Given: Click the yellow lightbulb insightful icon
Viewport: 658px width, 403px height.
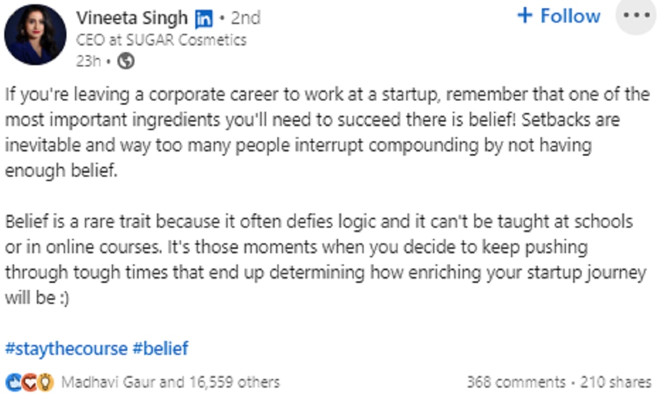Looking at the screenshot, I should [46, 382].
